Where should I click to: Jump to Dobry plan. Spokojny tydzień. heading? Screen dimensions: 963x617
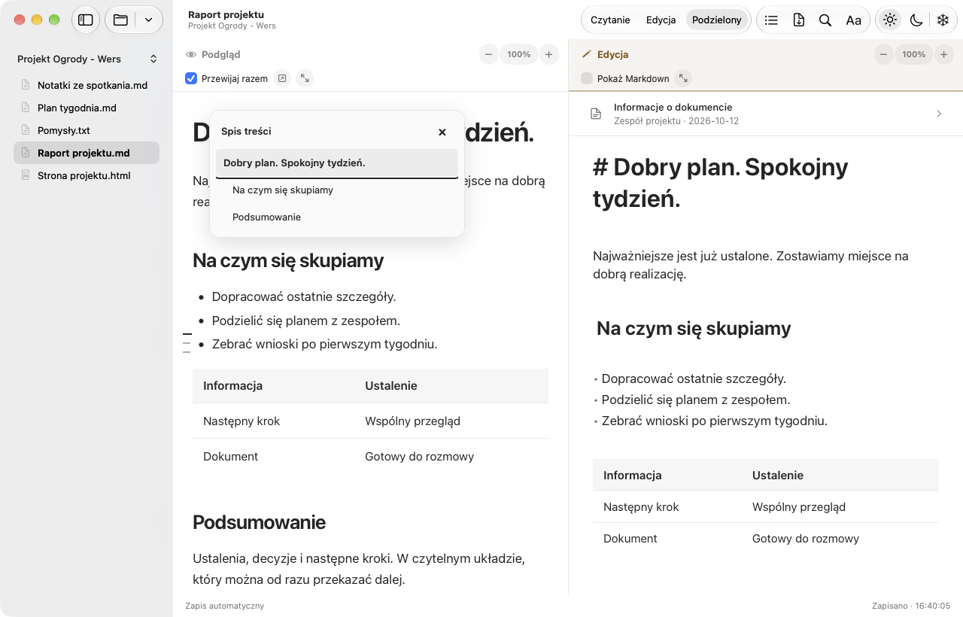click(x=337, y=163)
